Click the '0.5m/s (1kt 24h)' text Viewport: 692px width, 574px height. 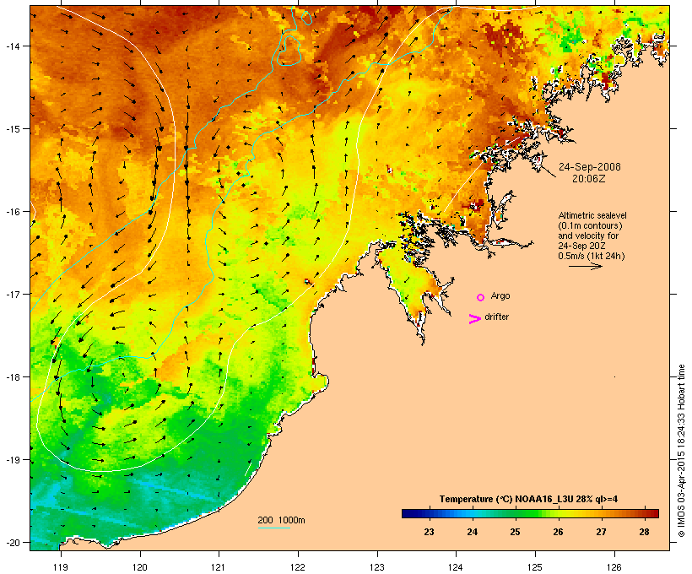[592, 256]
